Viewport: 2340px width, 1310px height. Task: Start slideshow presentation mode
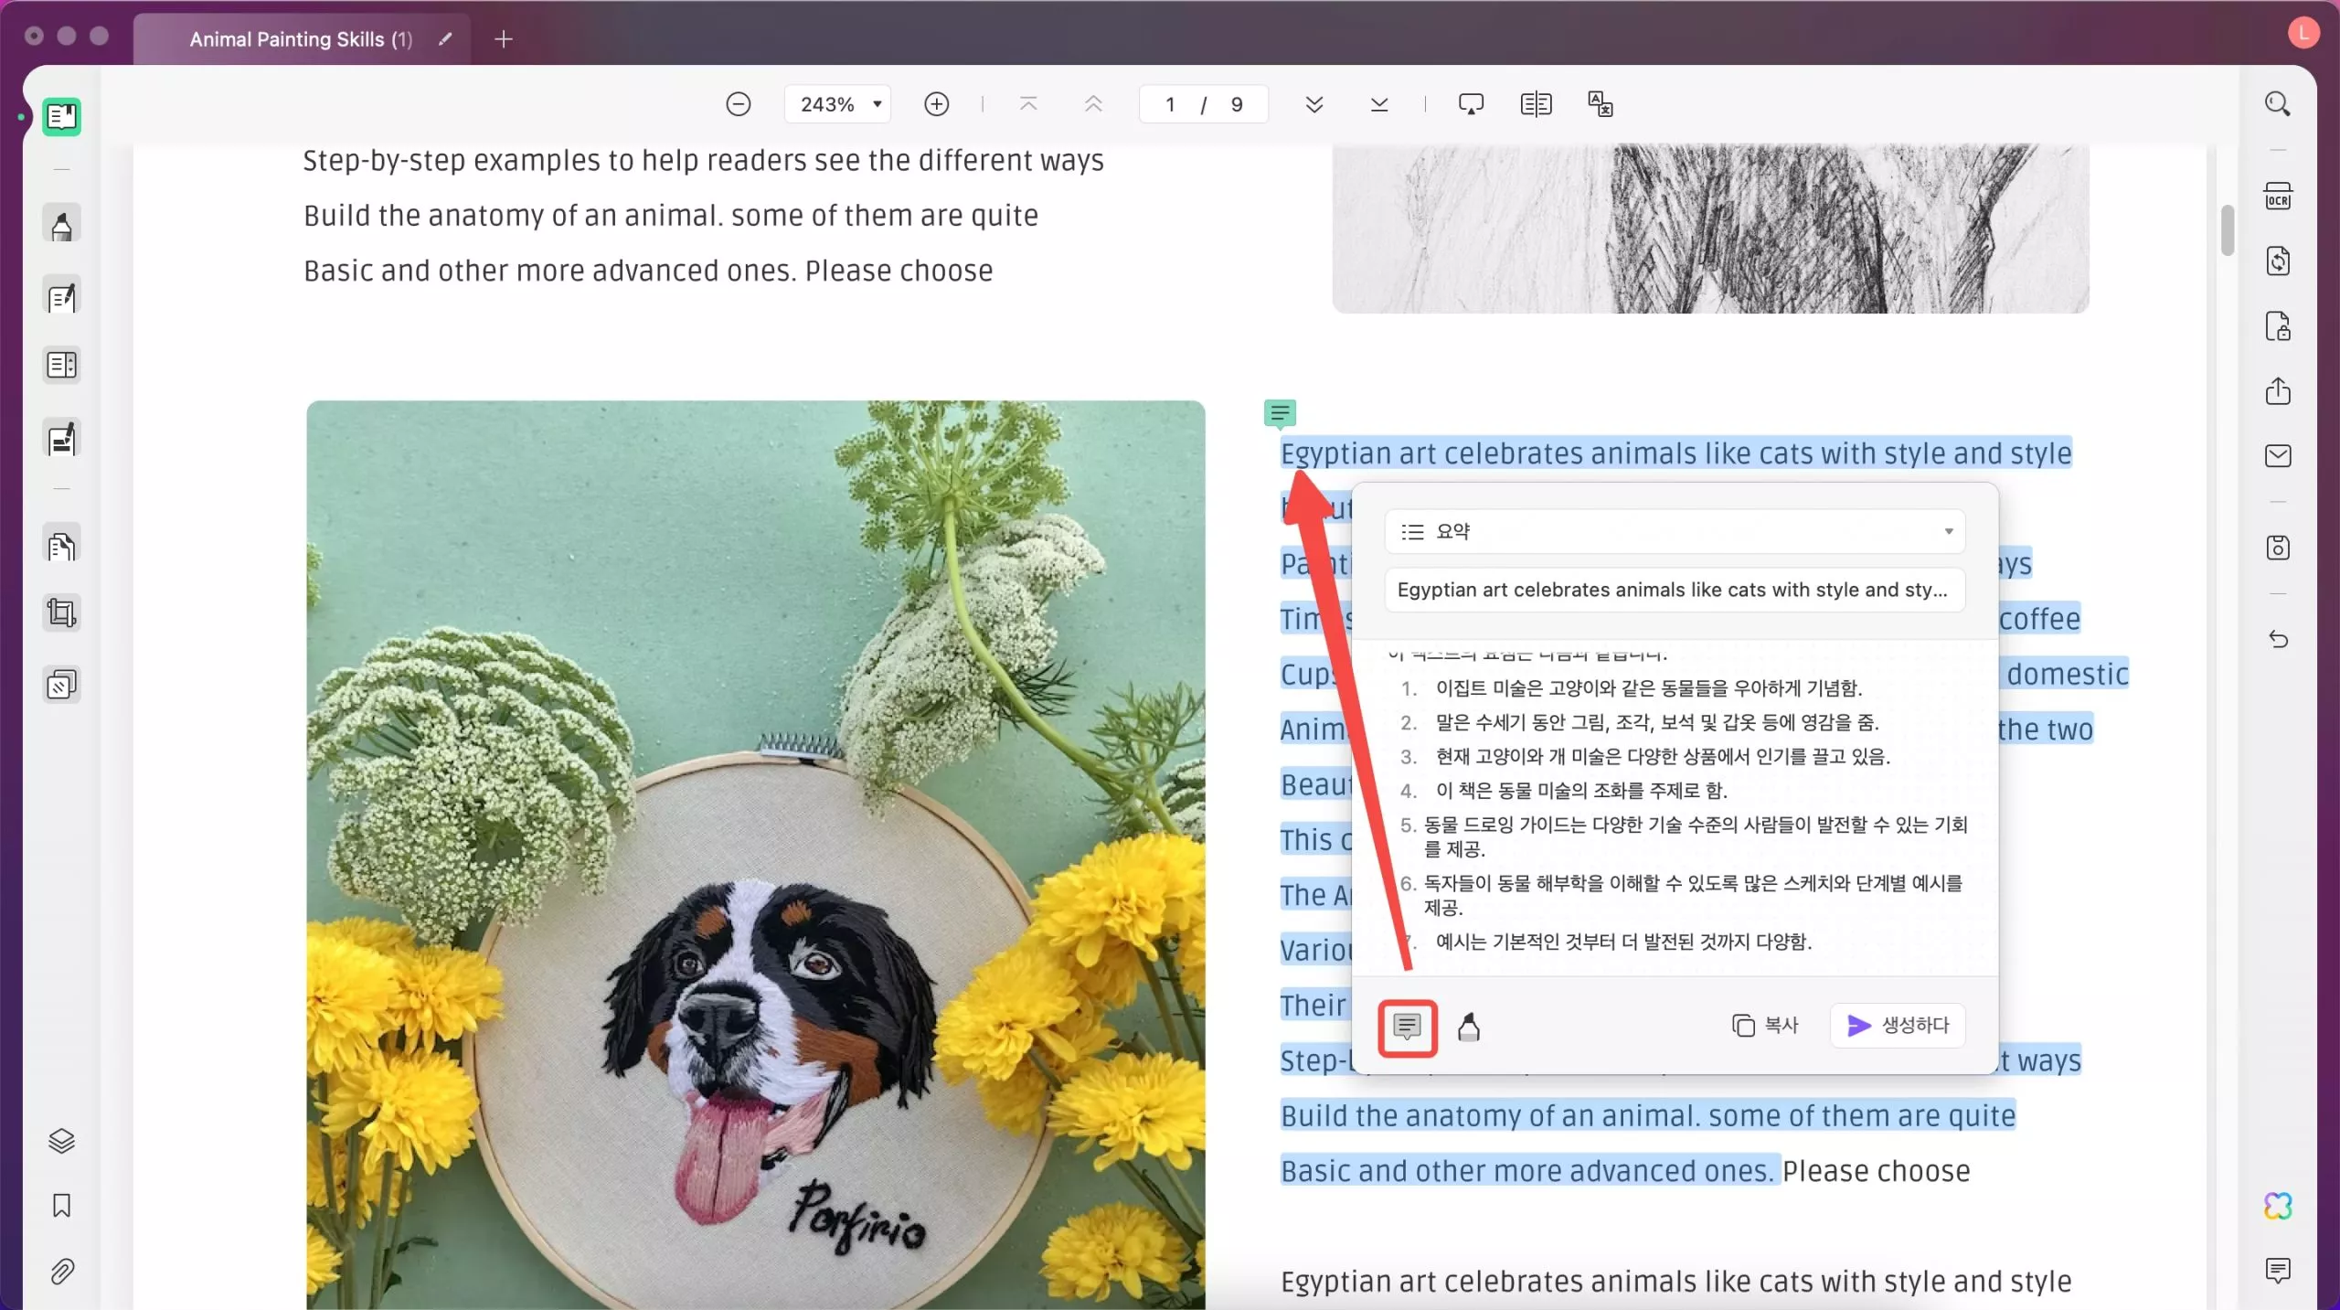1471,104
